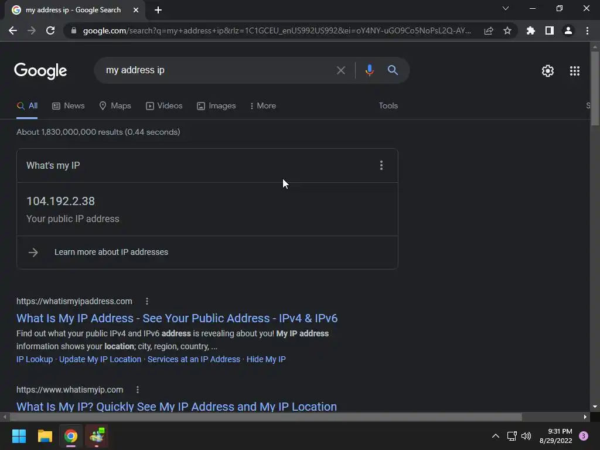Follow Update My IP Location sitelink
This screenshot has height=450, width=600.
[x=100, y=359]
